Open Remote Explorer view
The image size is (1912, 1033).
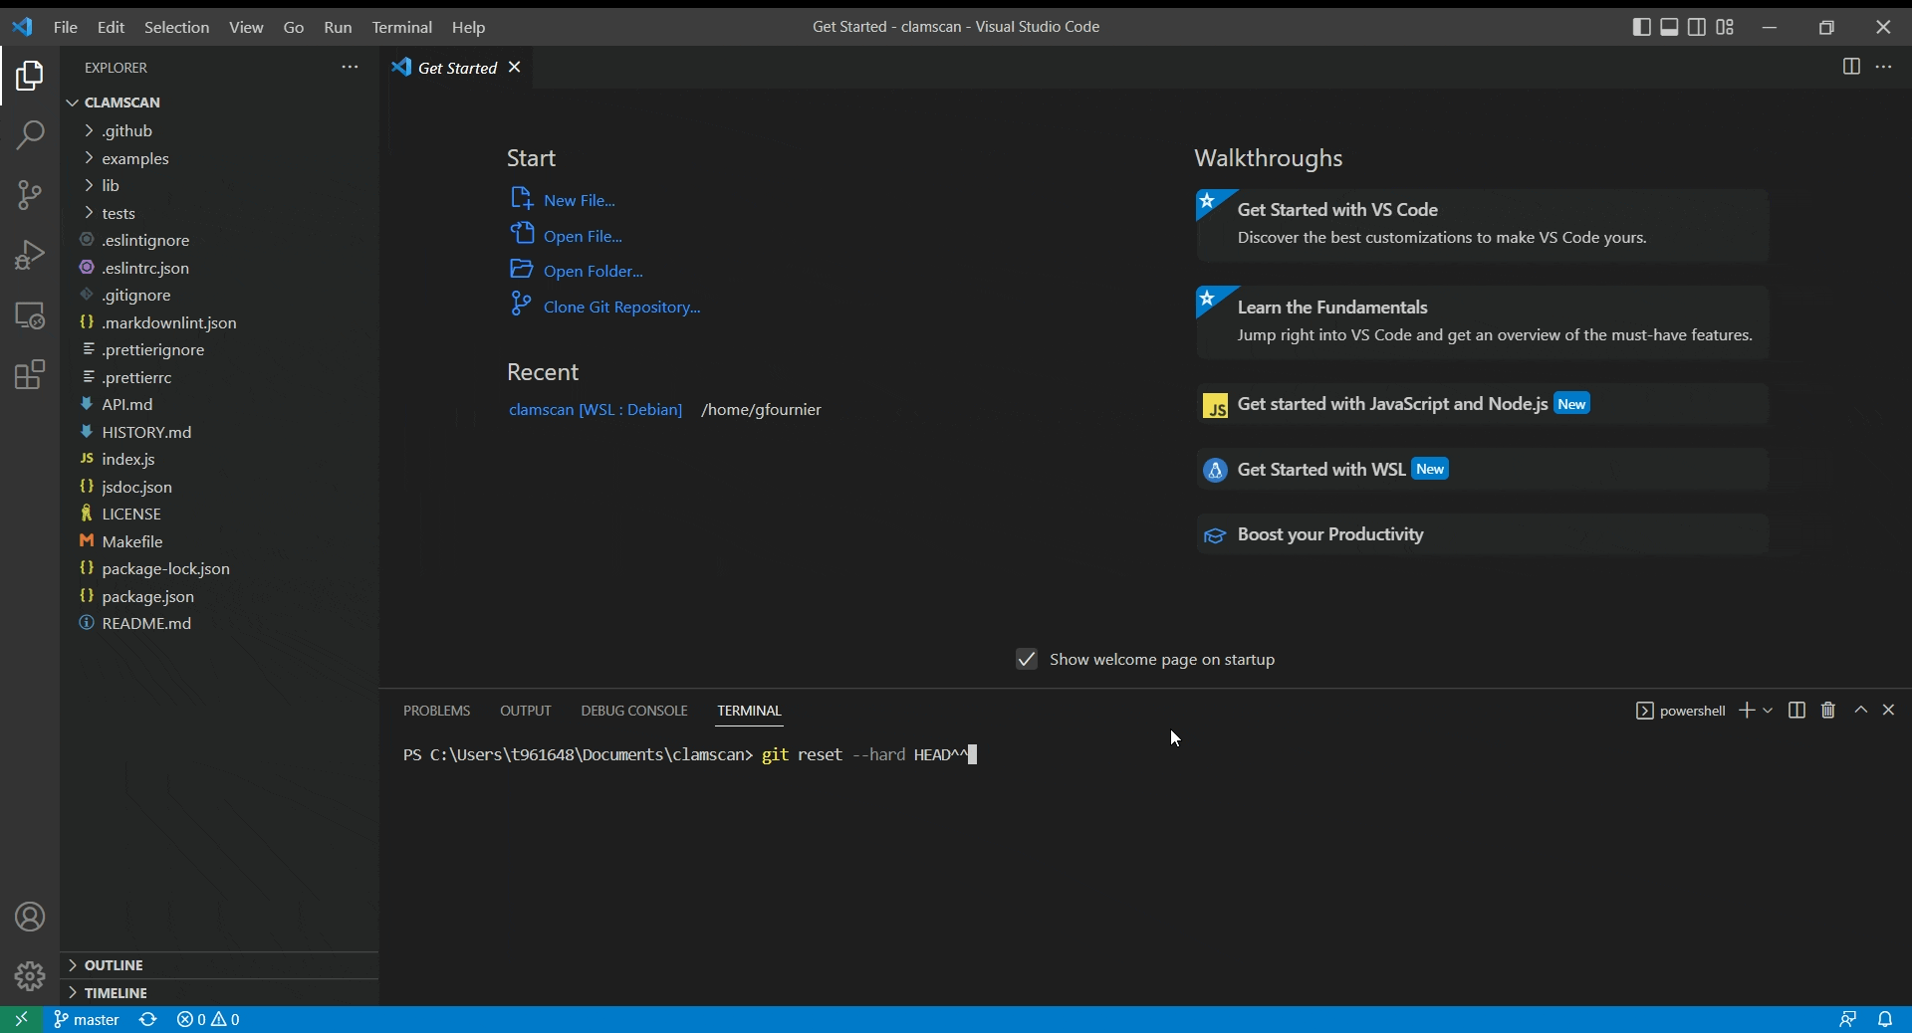pyautogui.click(x=30, y=315)
